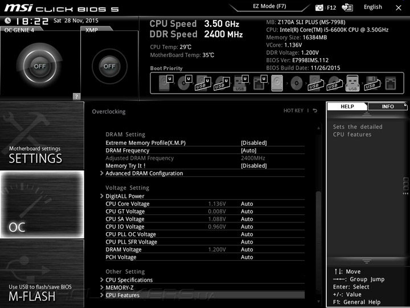
Task: Select the UEFI network boot icon
Action: [260, 83]
